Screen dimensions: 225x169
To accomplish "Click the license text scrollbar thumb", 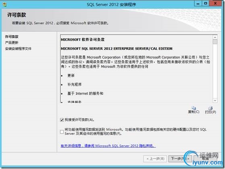I will [x=215, y=42].
